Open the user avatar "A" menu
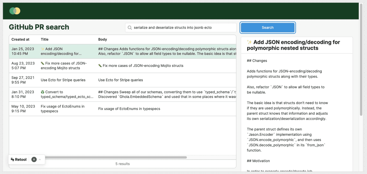The height and width of the screenshot is (174, 367). 34,160
